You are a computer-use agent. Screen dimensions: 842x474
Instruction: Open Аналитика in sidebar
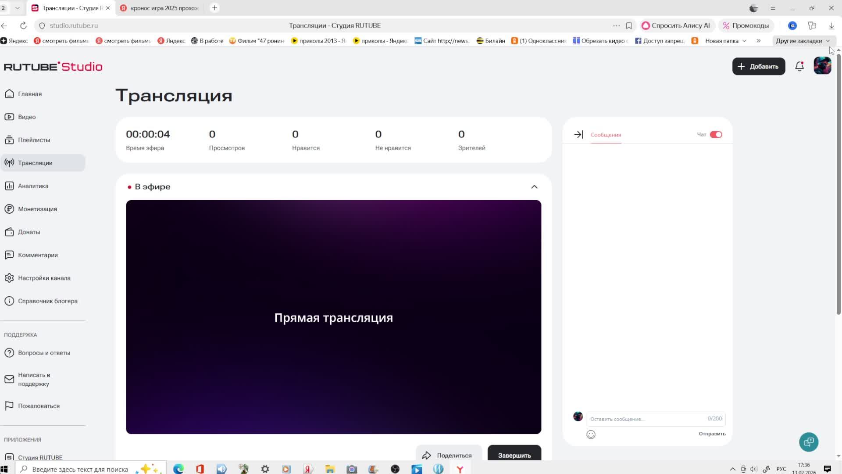point(33,186)
